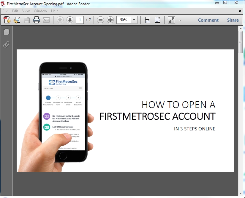Image resolution: width=245 pixels, height=198 pixels.
Task: Click the Save file icon
Action: click(x=26, y=20)
